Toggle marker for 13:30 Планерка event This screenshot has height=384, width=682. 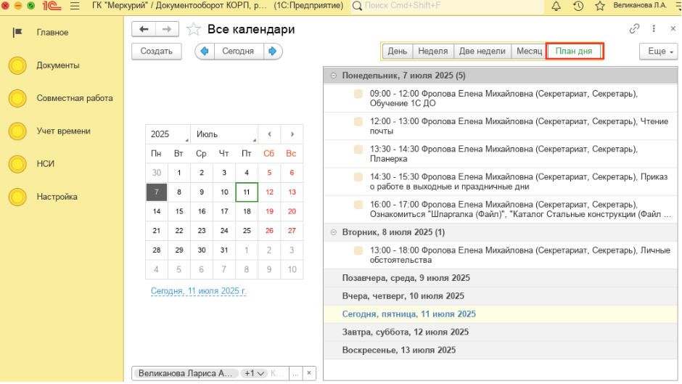tap(358, 150)
